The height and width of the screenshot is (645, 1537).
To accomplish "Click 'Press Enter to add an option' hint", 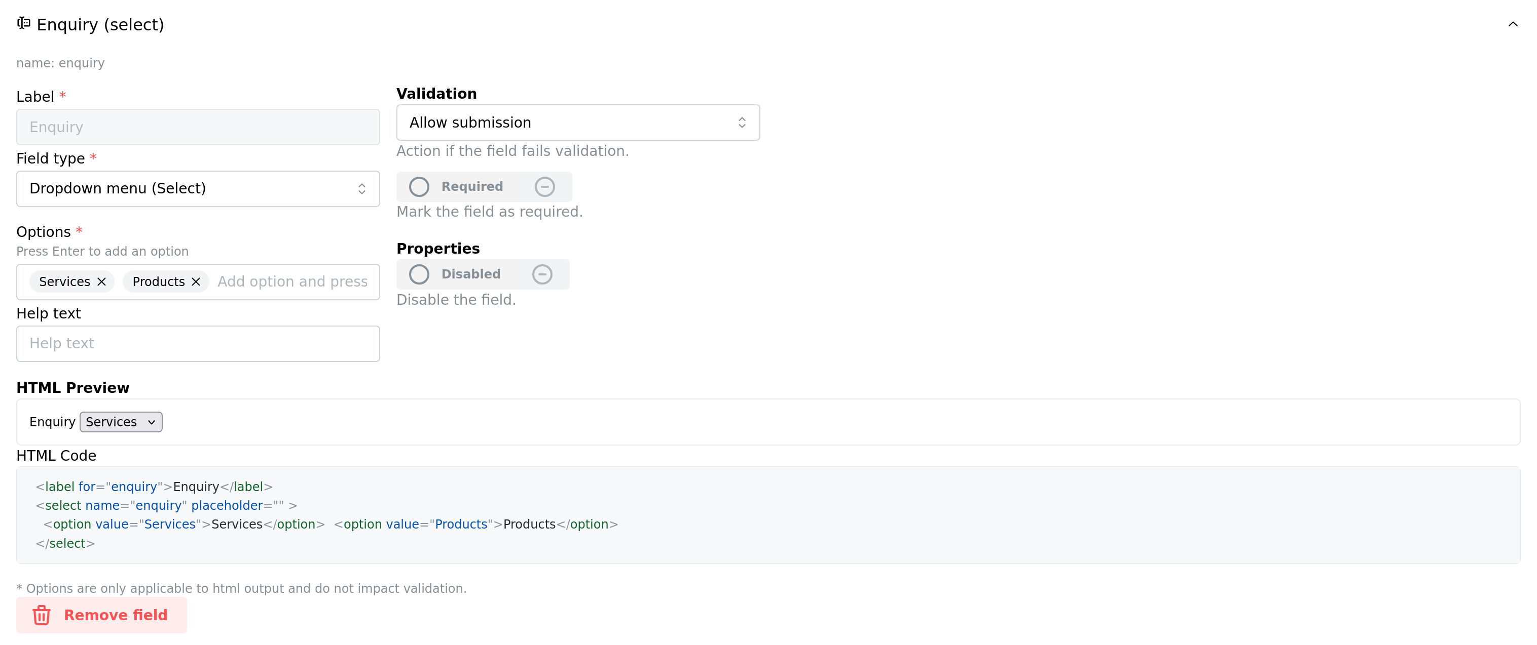I will click(102, 252).
